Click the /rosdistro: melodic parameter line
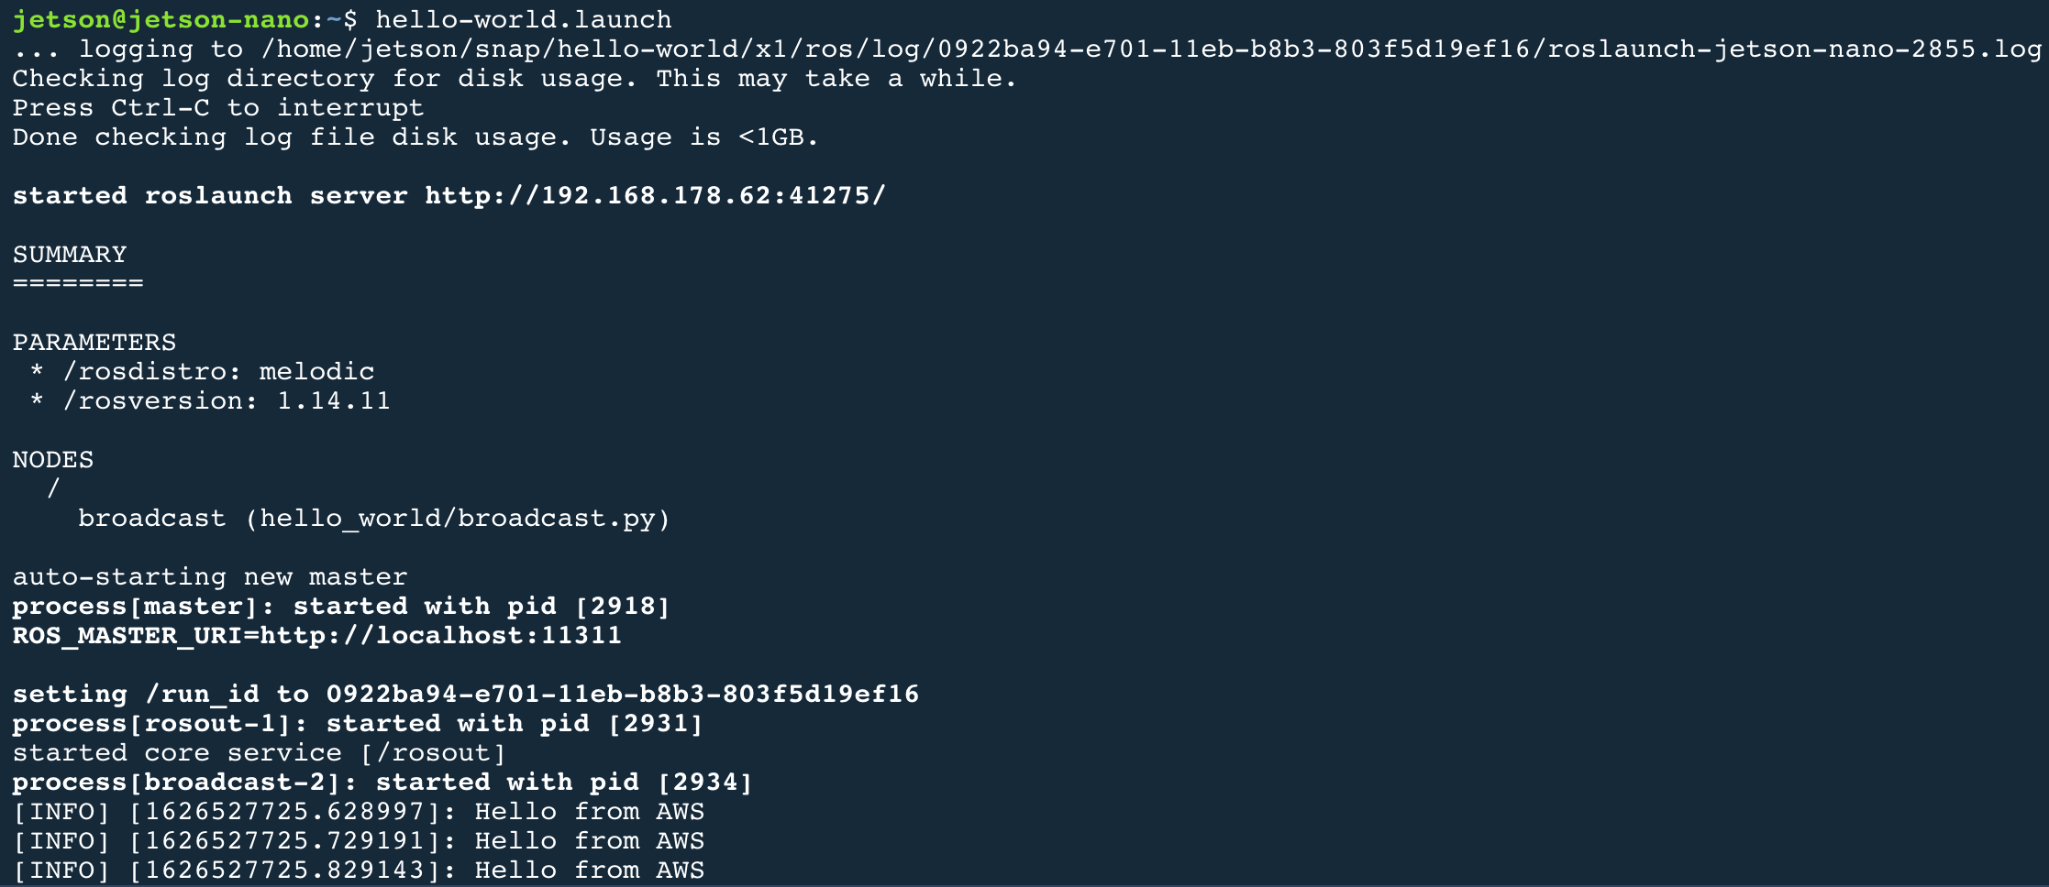This screenshot has width=2049, height=887. (x=203, y=371)
